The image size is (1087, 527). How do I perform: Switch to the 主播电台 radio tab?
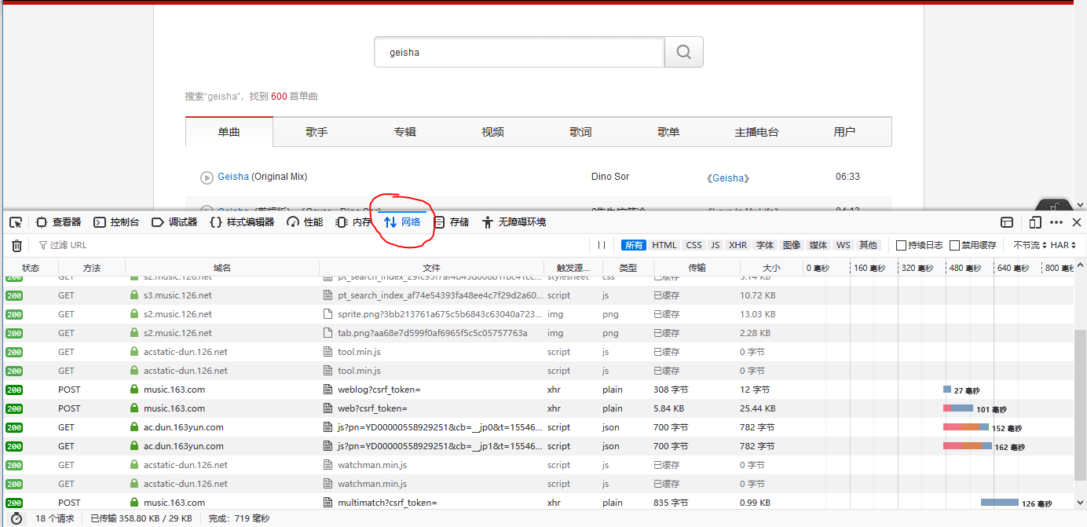tap(756, 132)
